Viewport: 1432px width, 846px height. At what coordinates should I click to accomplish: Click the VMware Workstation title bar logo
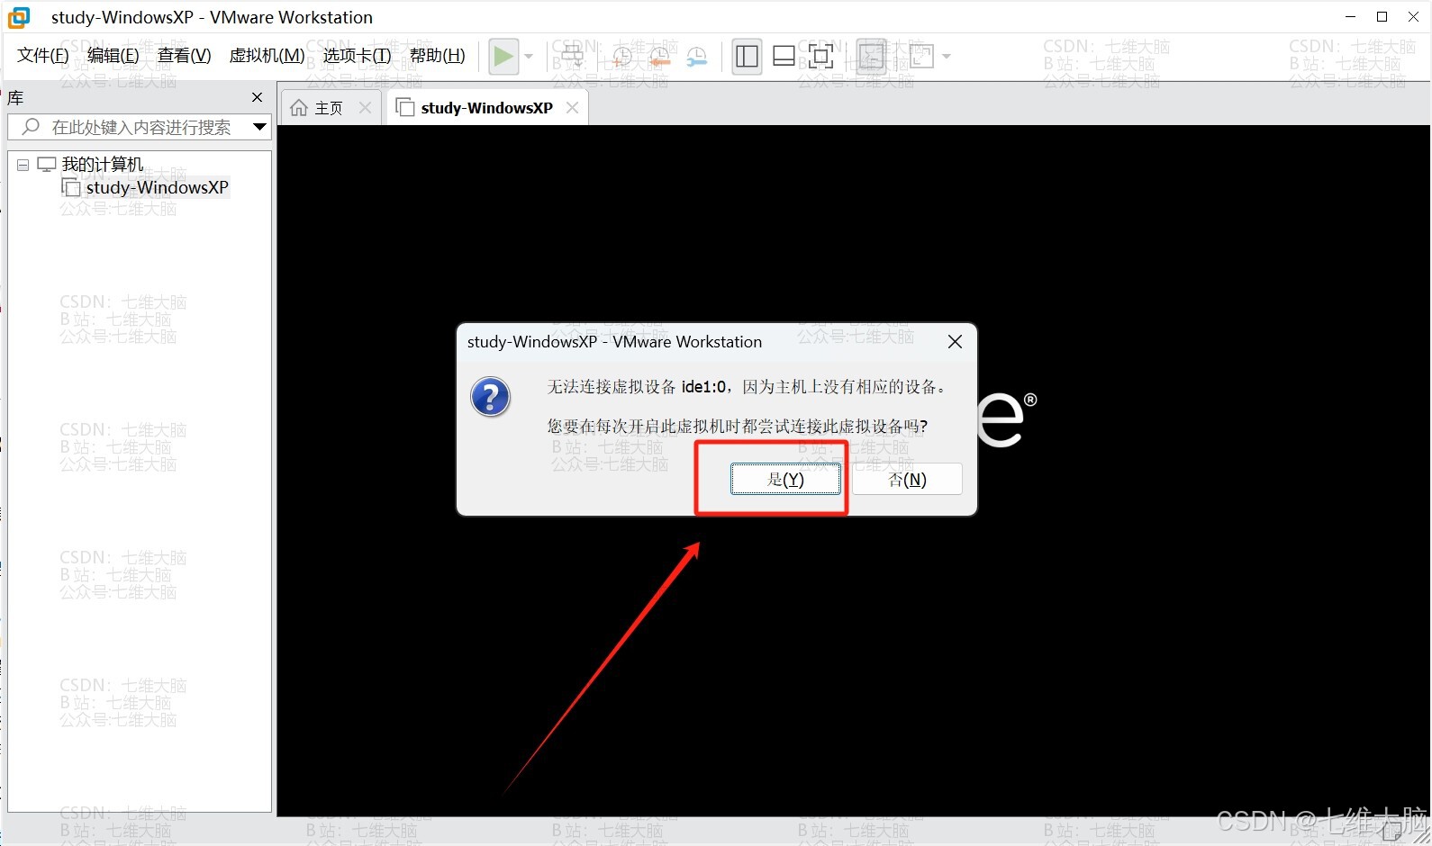point(19,17)
